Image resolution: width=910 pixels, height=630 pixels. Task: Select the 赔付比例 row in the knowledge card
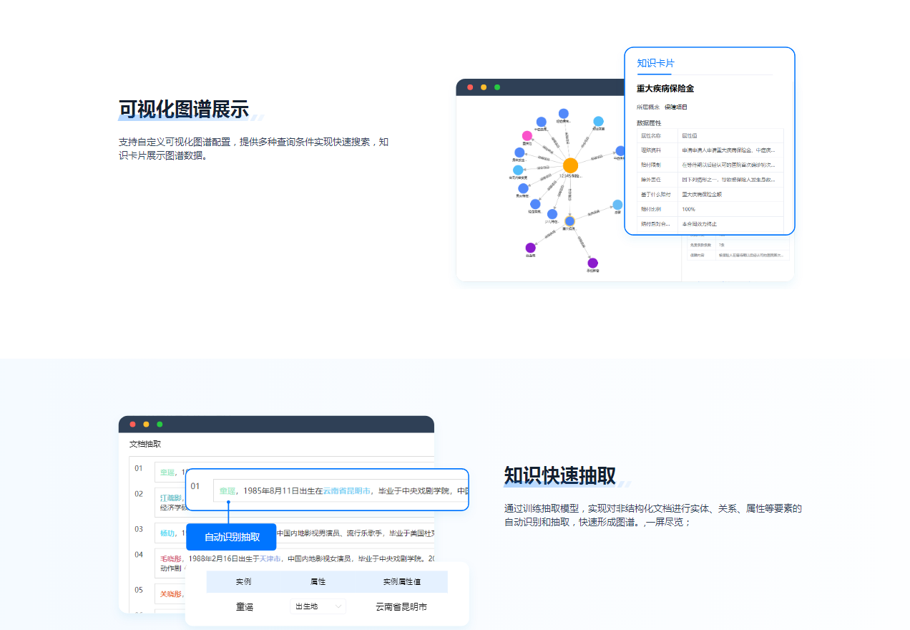point(705,209)
